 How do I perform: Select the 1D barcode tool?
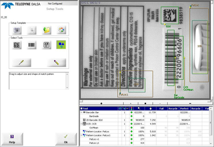point(32,45)
